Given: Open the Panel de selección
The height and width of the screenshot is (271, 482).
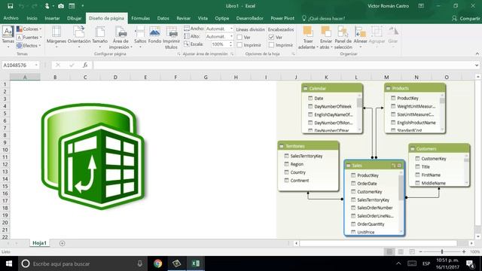Looking at the screenshot, I should coord(343,38).
